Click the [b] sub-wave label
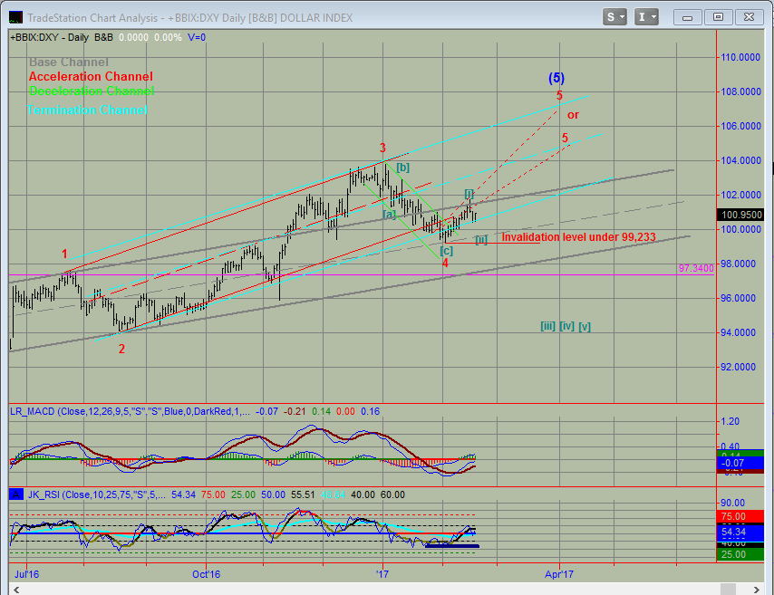 click(x=402, y=168)
